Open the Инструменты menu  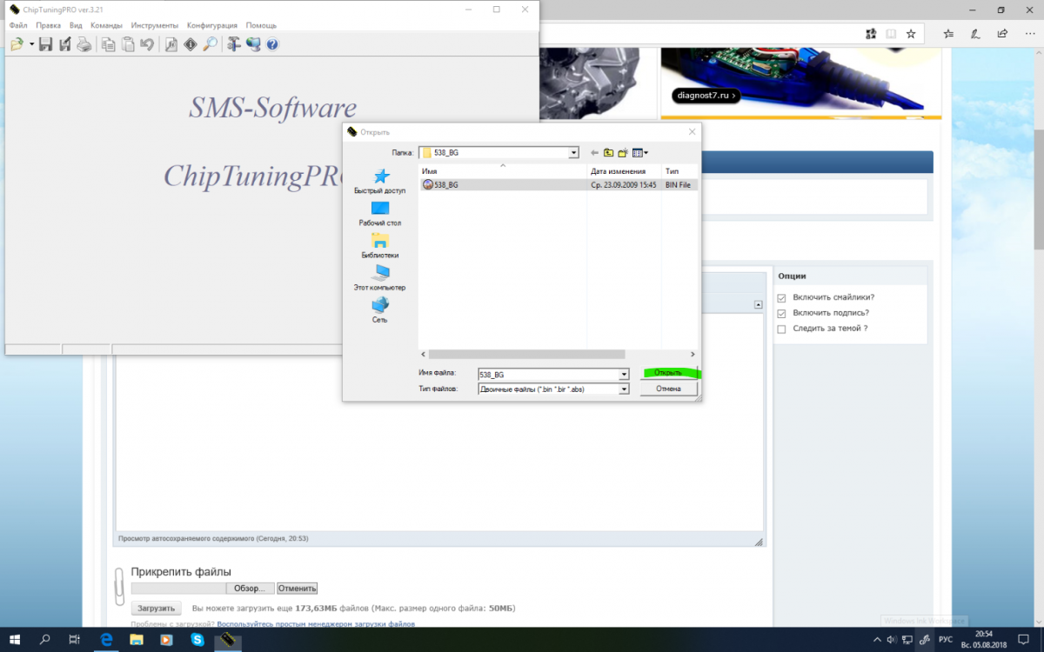click(154, 25)
